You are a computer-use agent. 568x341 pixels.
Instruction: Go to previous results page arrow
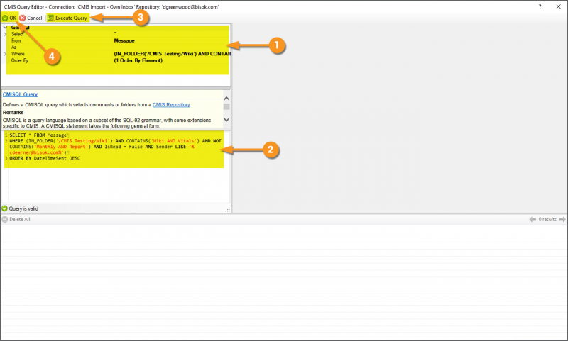pos(532,219)
